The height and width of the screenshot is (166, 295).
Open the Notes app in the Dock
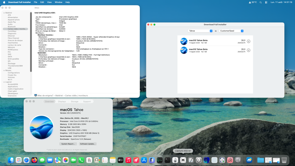coord(113,160)
